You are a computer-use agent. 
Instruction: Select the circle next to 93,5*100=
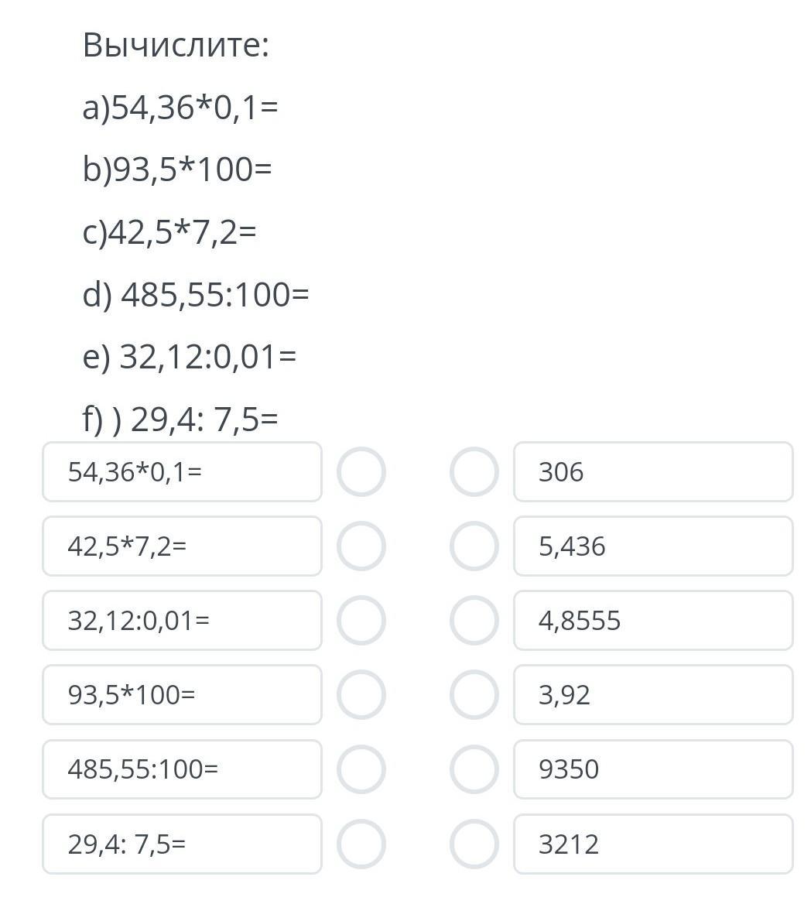(x=361, y=695)
